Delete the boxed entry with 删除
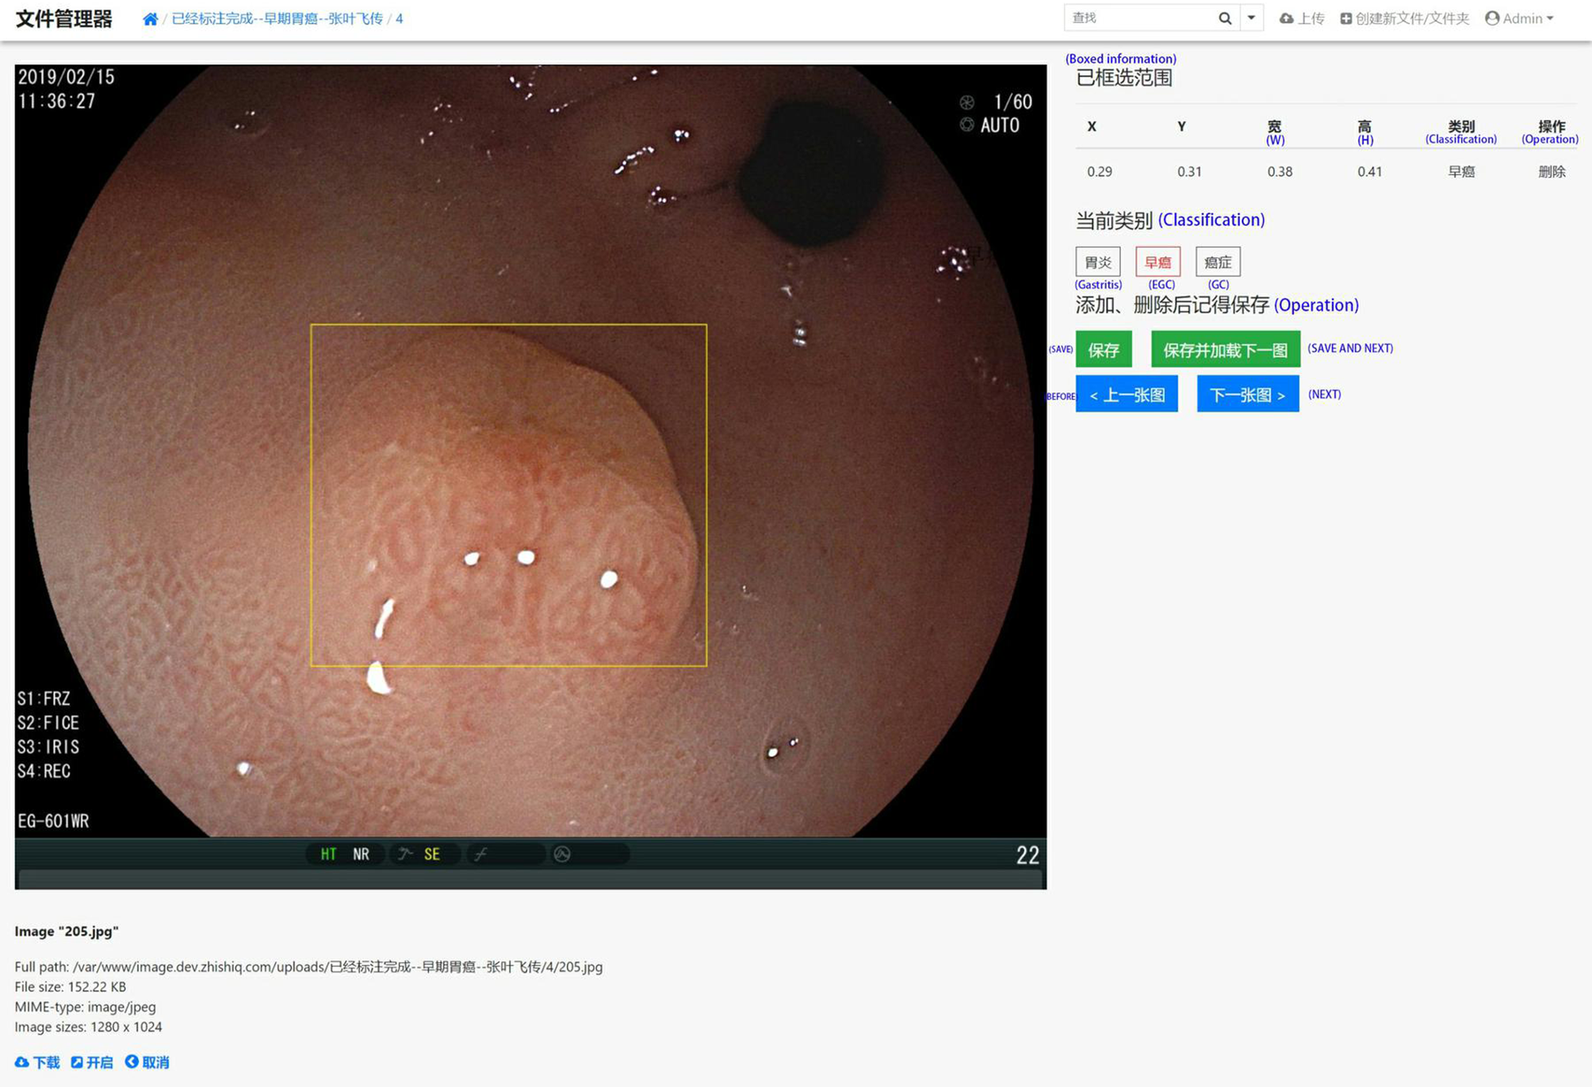 pos(1551,172)
